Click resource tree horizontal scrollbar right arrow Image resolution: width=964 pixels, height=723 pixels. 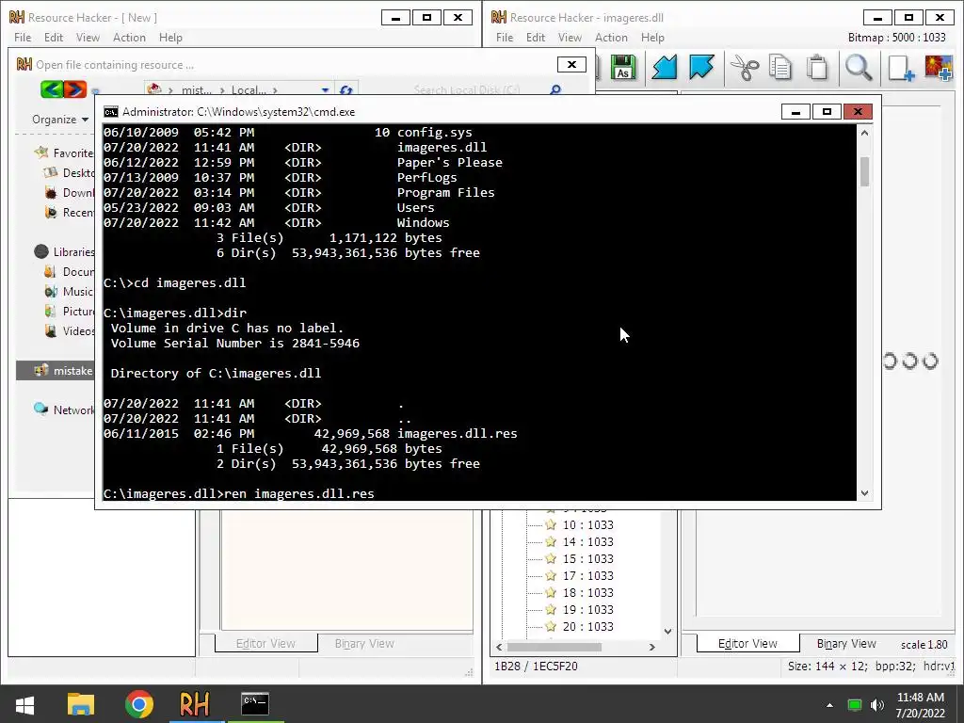tap(651, 647)
